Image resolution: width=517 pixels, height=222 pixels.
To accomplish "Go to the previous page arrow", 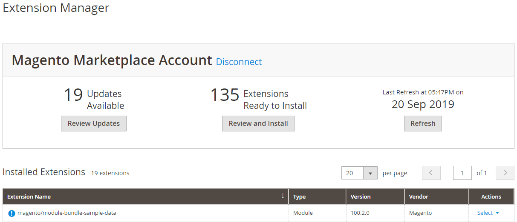I will click(431, 173).
